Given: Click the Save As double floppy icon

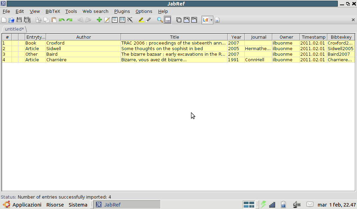Looking at the screenshot, I should tap(27, 20).
